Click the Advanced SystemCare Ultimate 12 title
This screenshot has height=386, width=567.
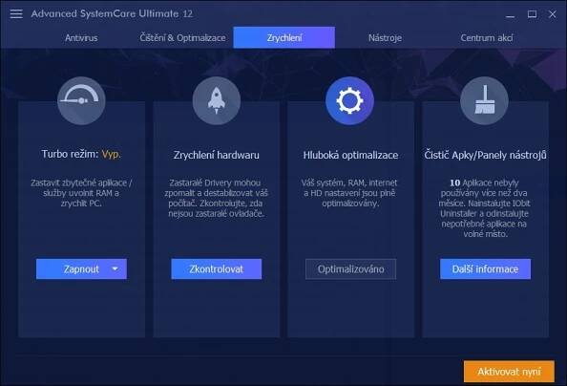(x=112, y=13)
